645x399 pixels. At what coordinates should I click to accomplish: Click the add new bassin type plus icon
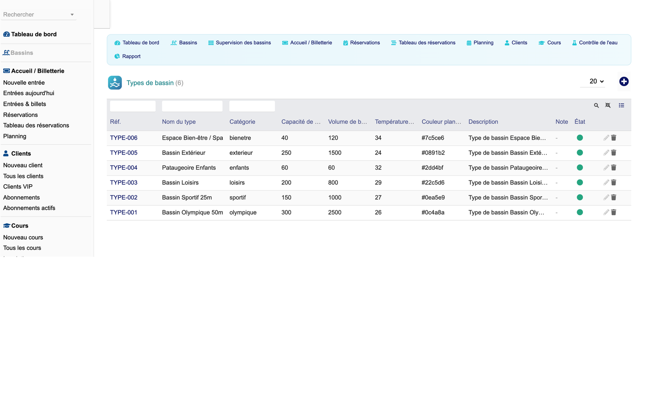(624, 81)
